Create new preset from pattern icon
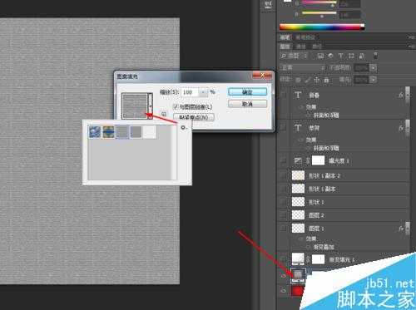The image size is (416, 310). (x=164, y=114)
